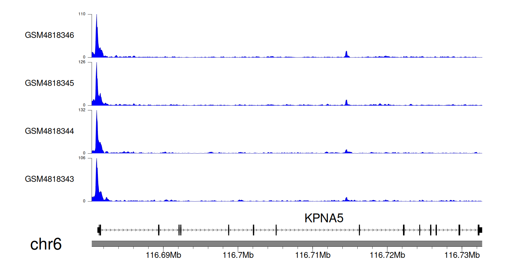Viewport: 508px width, 264px height.
Task: Select the GSM4818343 track name
Action: click(49, 179)
